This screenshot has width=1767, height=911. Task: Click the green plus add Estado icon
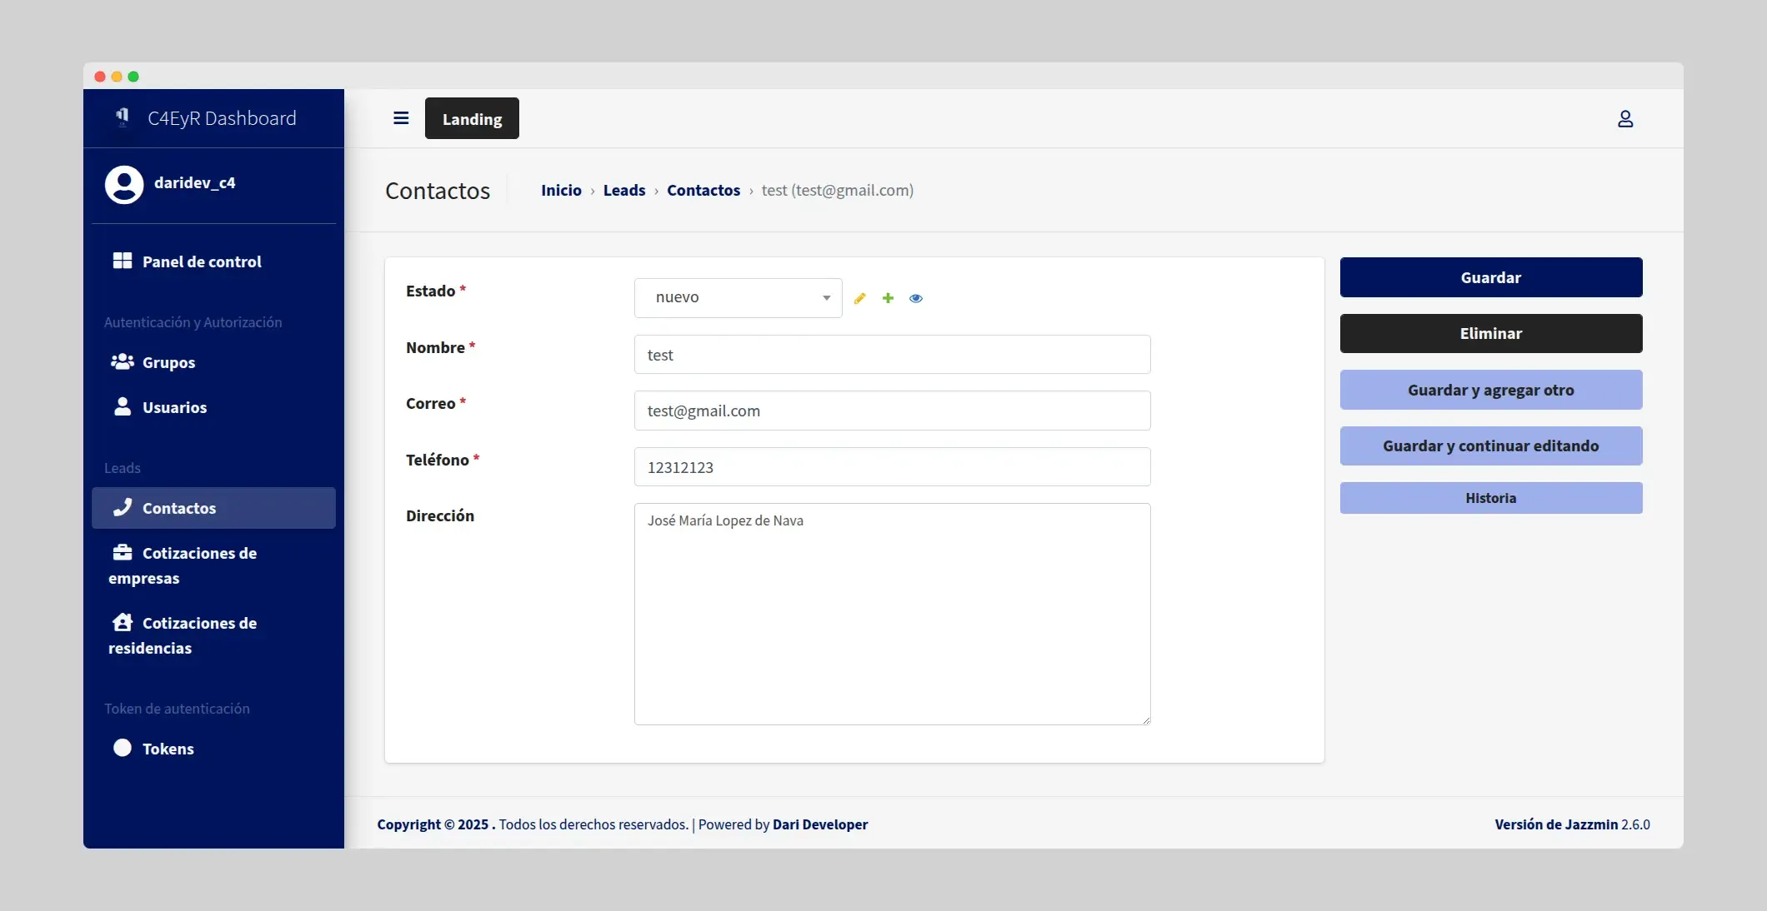888,298
